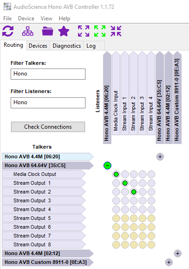Select the Media Clock Output talker row

(44, 174)
